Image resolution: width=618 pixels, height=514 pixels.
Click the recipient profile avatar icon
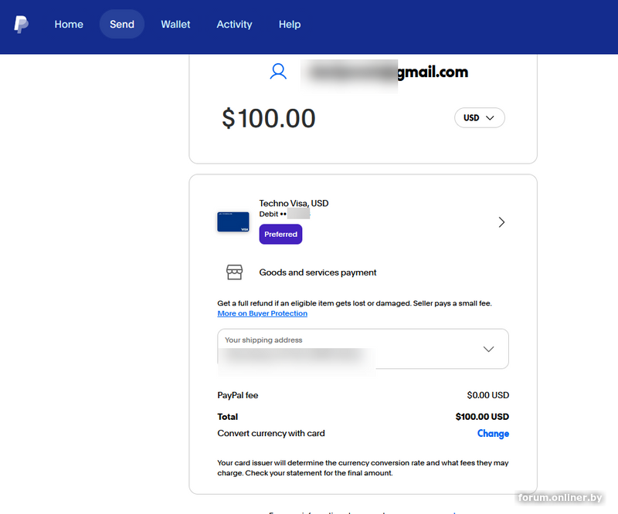tap(278, 72)
